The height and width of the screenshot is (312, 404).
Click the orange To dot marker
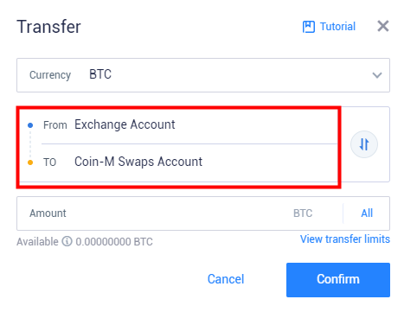[x=30, y=162]
